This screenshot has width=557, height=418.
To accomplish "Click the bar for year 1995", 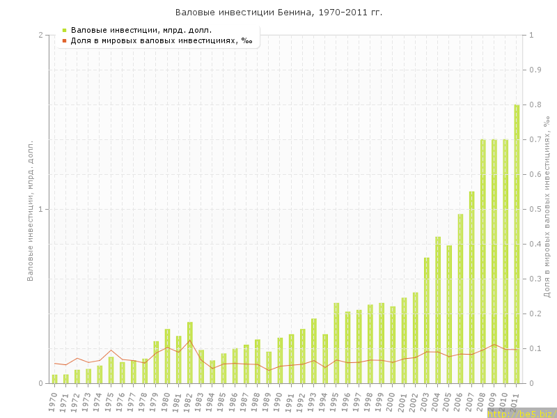I will pos(336,343).
